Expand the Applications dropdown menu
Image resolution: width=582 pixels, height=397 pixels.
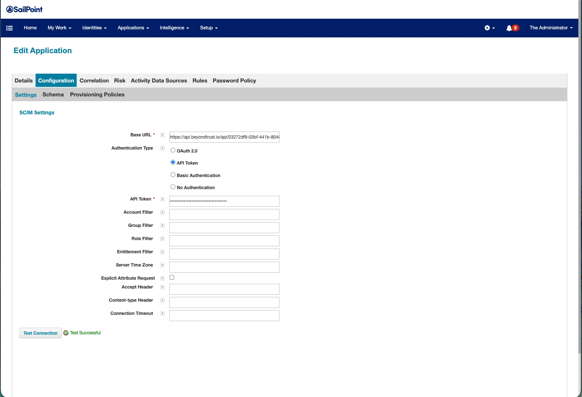pos(133,28)
